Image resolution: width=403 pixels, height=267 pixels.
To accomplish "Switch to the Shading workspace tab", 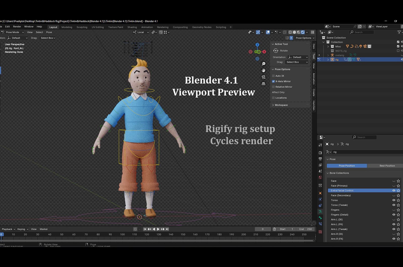I will coord(132,27).
